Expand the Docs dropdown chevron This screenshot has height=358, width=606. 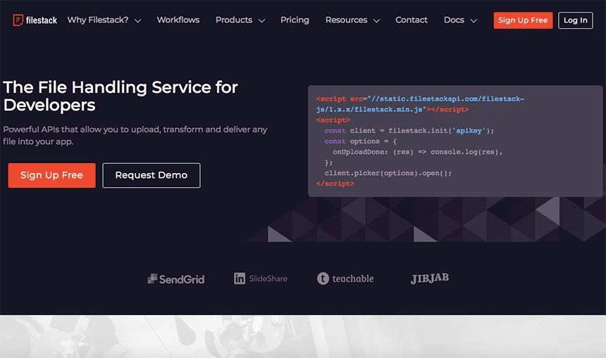coord(474,21)
